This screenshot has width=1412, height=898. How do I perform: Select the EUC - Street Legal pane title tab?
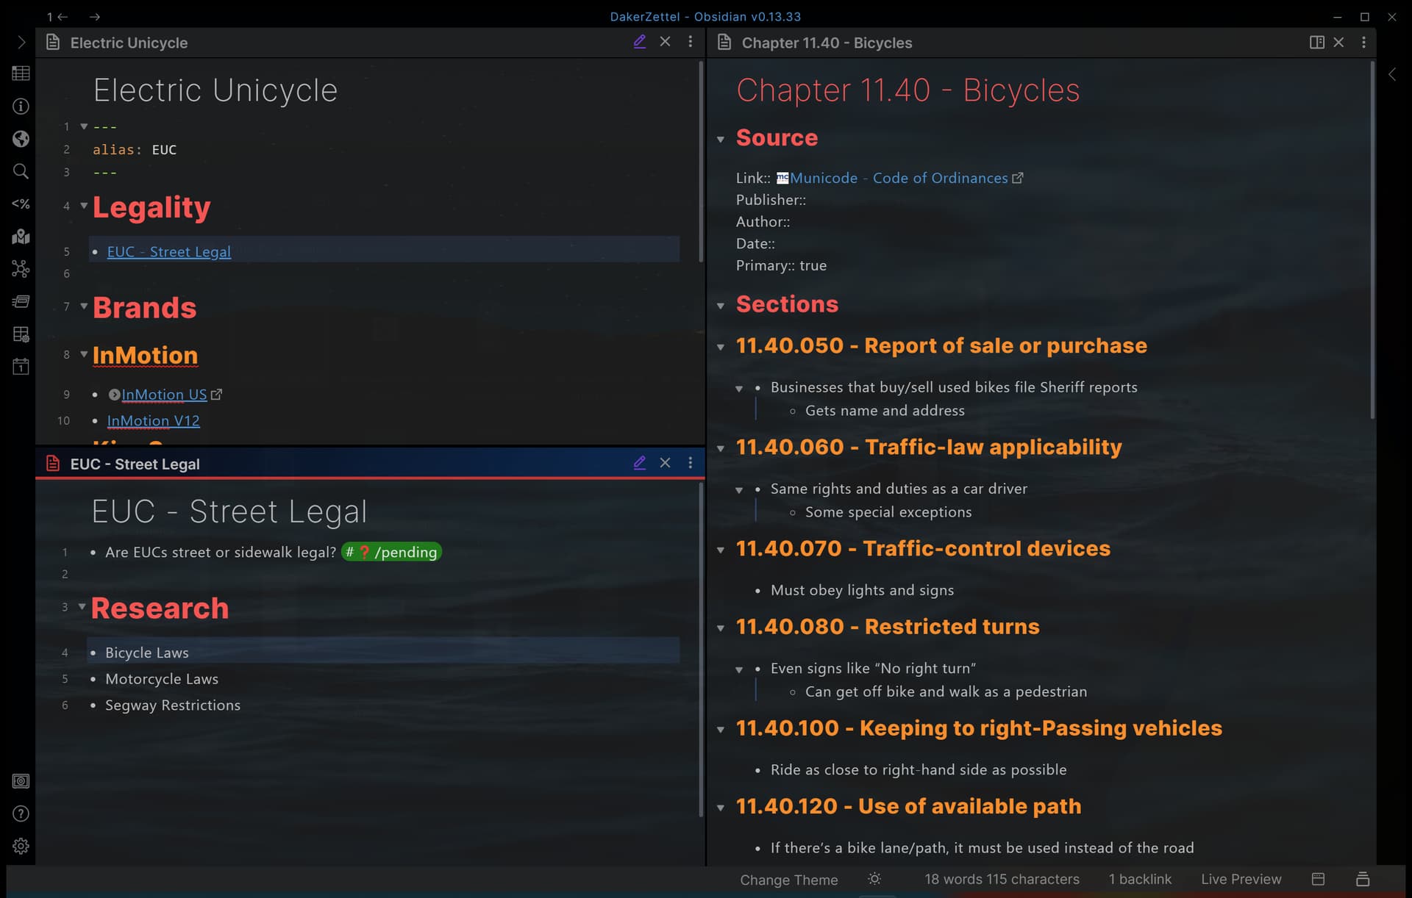pos(135,464)
